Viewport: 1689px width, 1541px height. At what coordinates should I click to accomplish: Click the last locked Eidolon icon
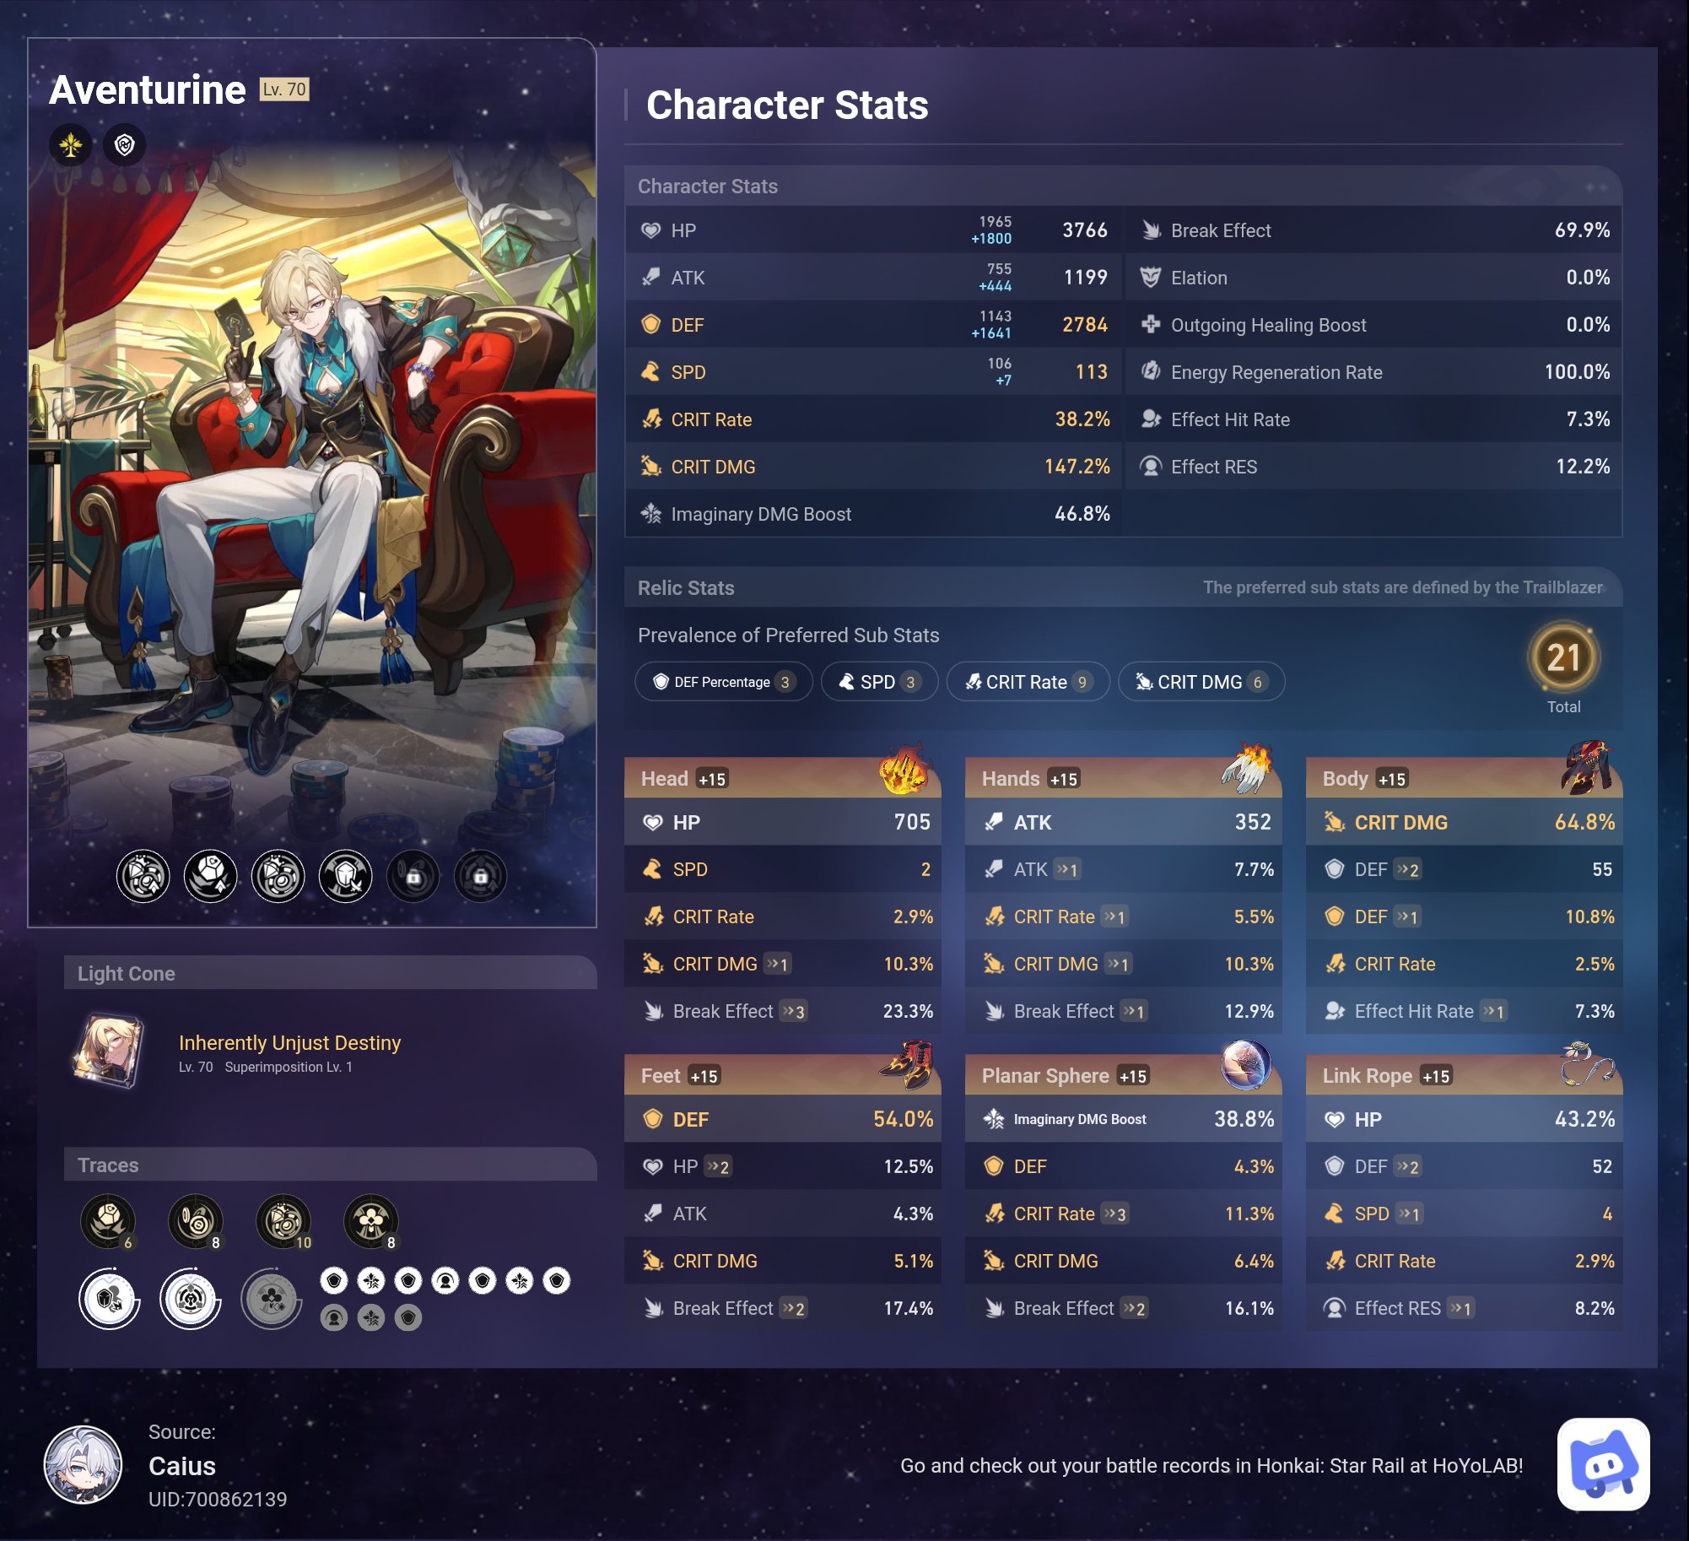[x=480, y=877]
